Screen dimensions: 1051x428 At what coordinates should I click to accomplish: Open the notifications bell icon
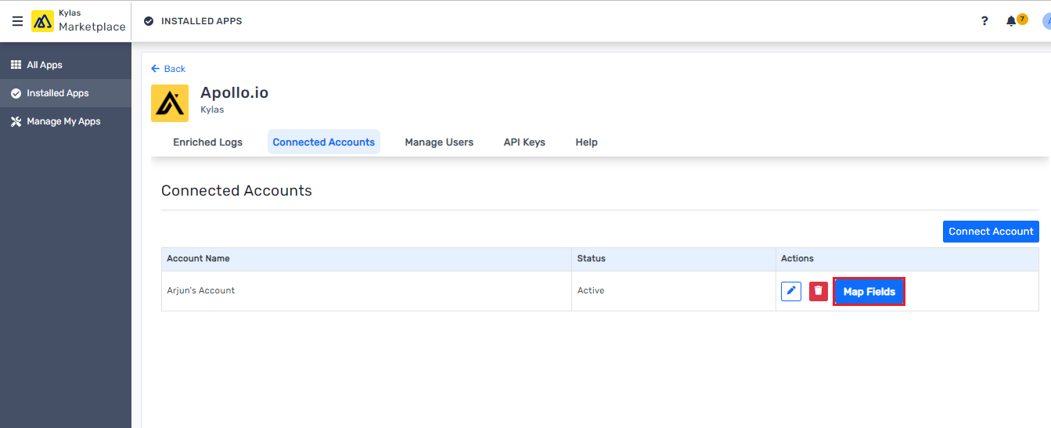(1011, 21)
